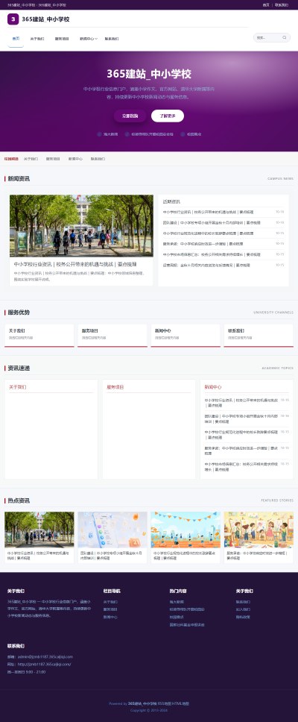The image size is (298, 722).
Task: Click the 联系我们 service advantage card
Action: [x=259, y=335]
